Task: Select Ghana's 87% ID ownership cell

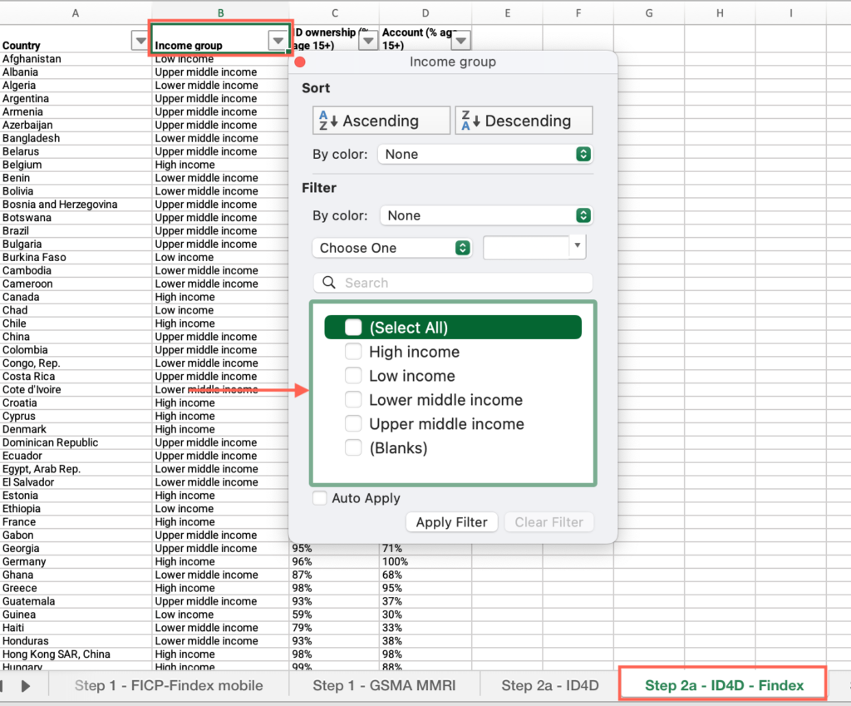Action: click(334, 575)
